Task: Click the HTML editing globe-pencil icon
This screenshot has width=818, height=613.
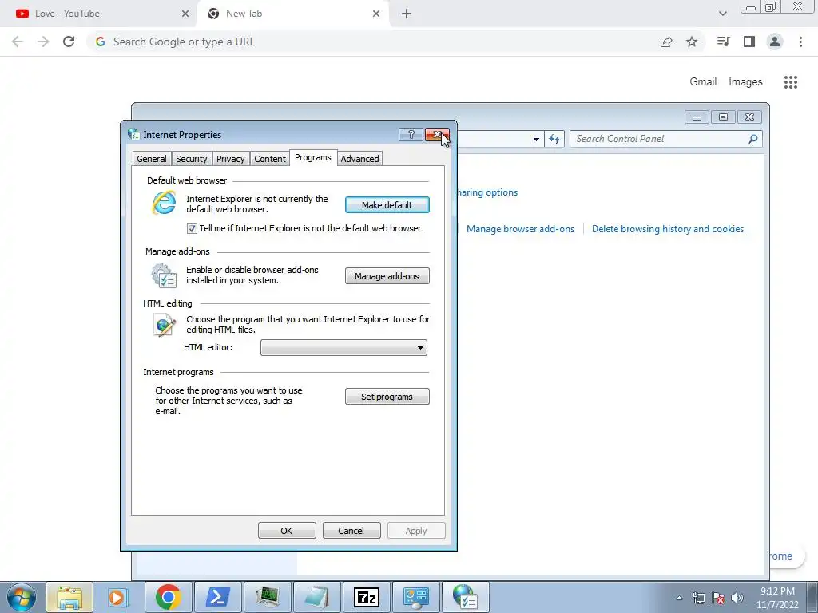Action: point(165,325)
